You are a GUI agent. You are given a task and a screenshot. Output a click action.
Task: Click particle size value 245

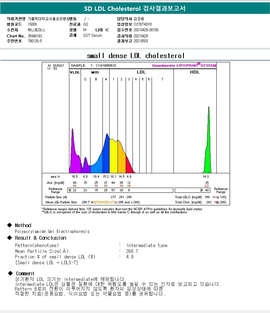(x=129, y=197)
